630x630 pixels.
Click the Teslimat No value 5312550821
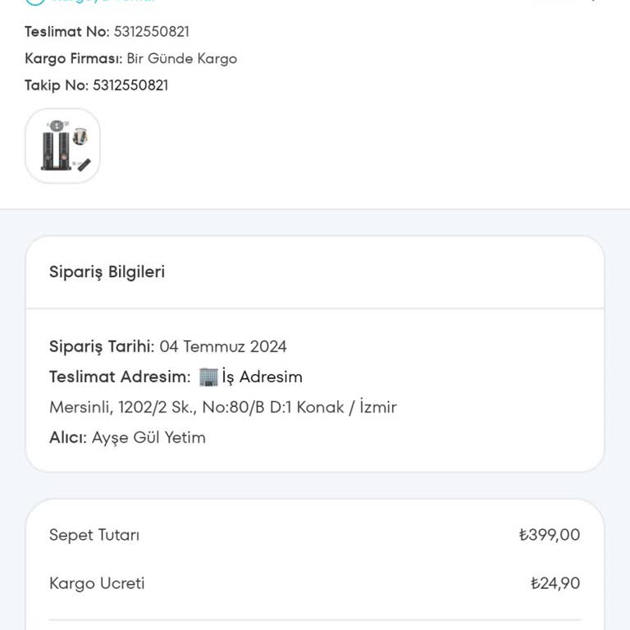pos(151,32)
